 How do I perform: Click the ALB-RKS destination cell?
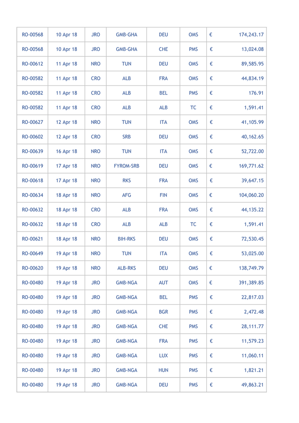tap(126, 268)
